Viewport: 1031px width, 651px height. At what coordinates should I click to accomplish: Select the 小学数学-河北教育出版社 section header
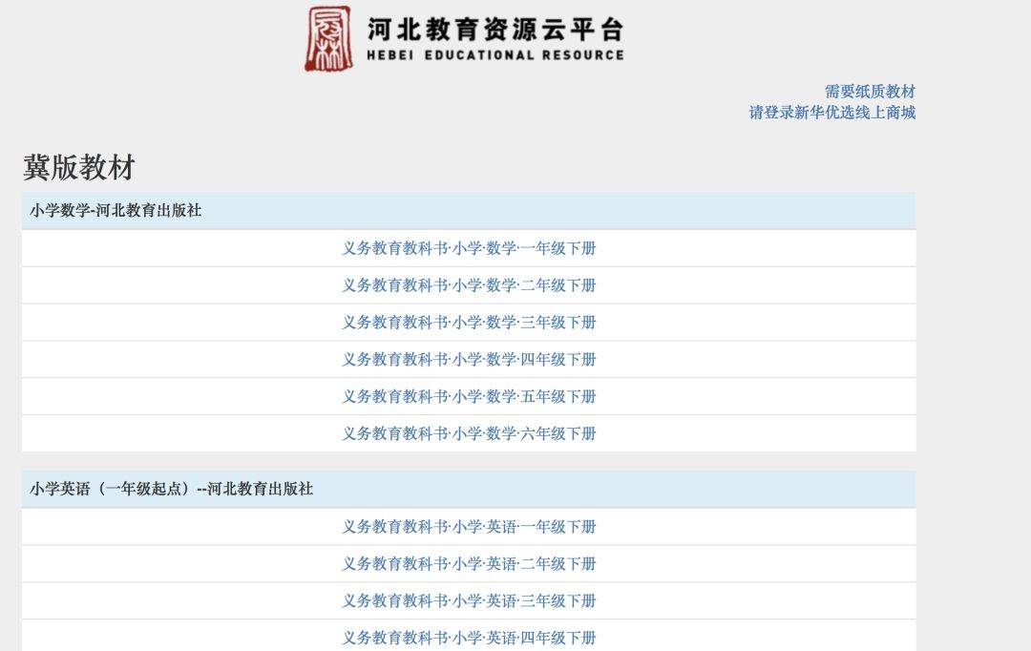[x=116, y=211]
